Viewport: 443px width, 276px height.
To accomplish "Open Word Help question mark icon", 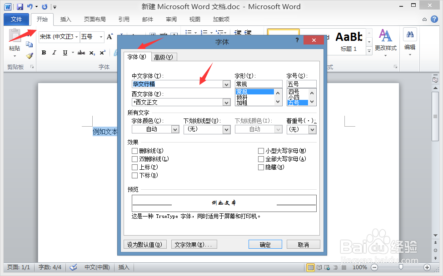I will pyautogui.click(x=434, y=19).
